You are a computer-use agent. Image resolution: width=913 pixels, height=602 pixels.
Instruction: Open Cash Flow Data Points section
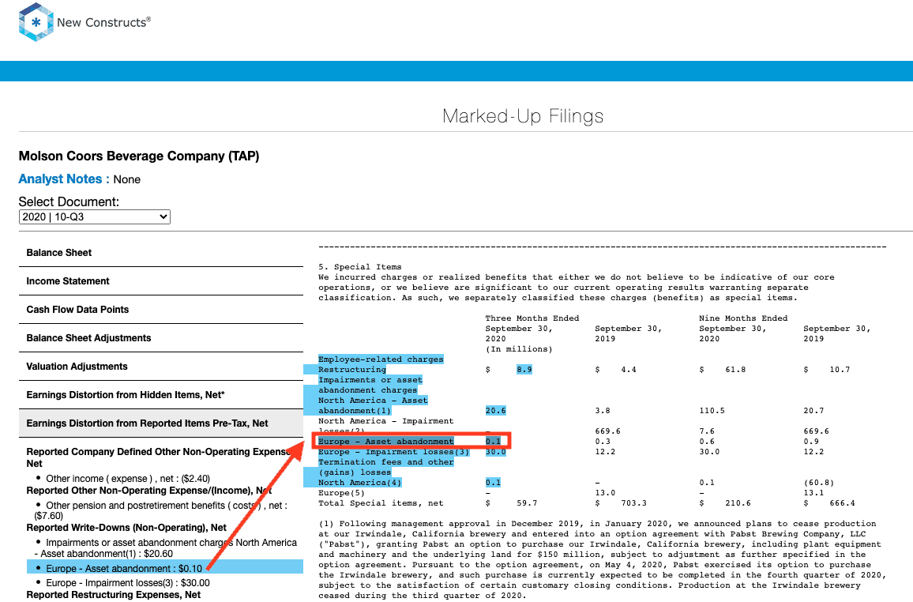160,310
